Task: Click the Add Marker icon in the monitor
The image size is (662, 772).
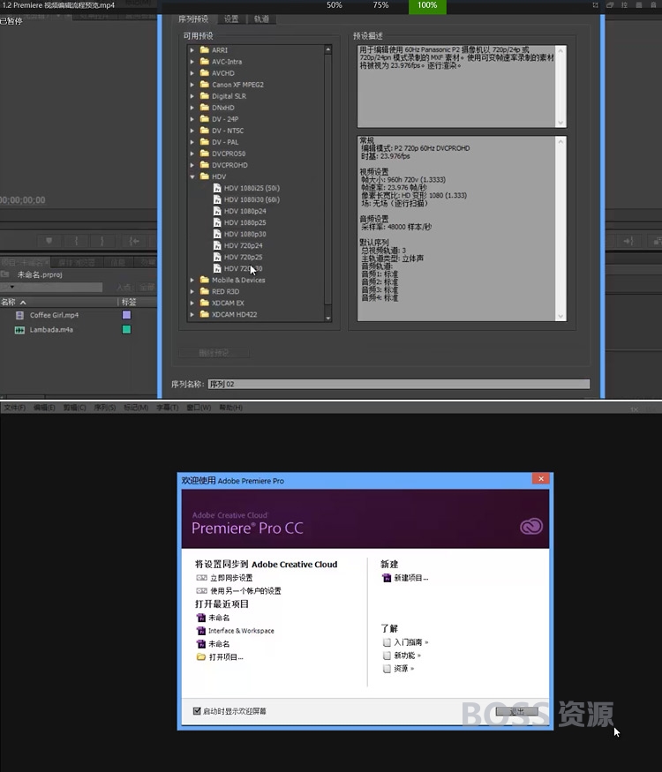Action: tap(49, 241)
